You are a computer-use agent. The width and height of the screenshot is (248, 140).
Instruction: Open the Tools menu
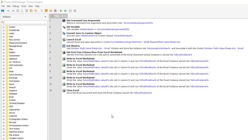[x=24, y=6]
